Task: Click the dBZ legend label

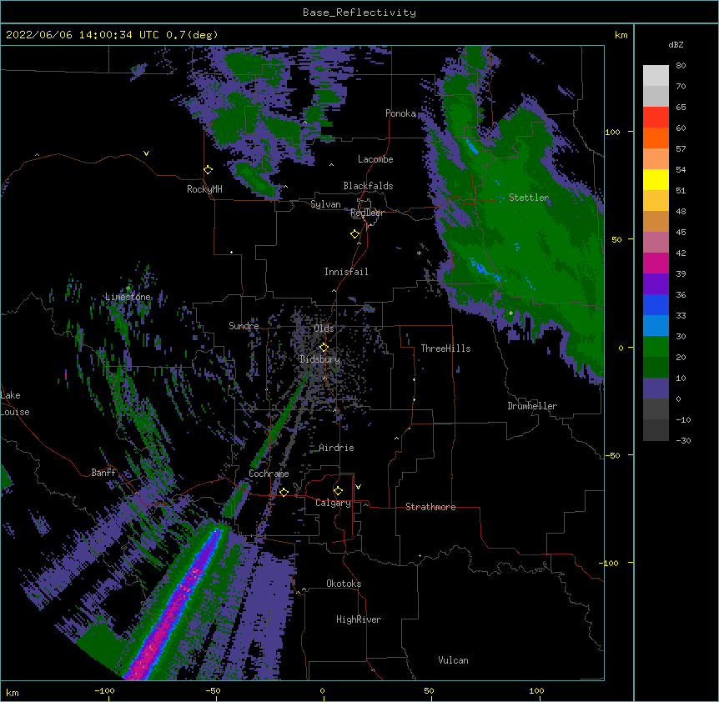Action: point(676,45)
